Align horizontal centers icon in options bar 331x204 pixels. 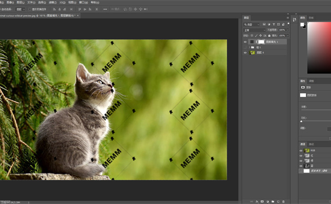60,9
